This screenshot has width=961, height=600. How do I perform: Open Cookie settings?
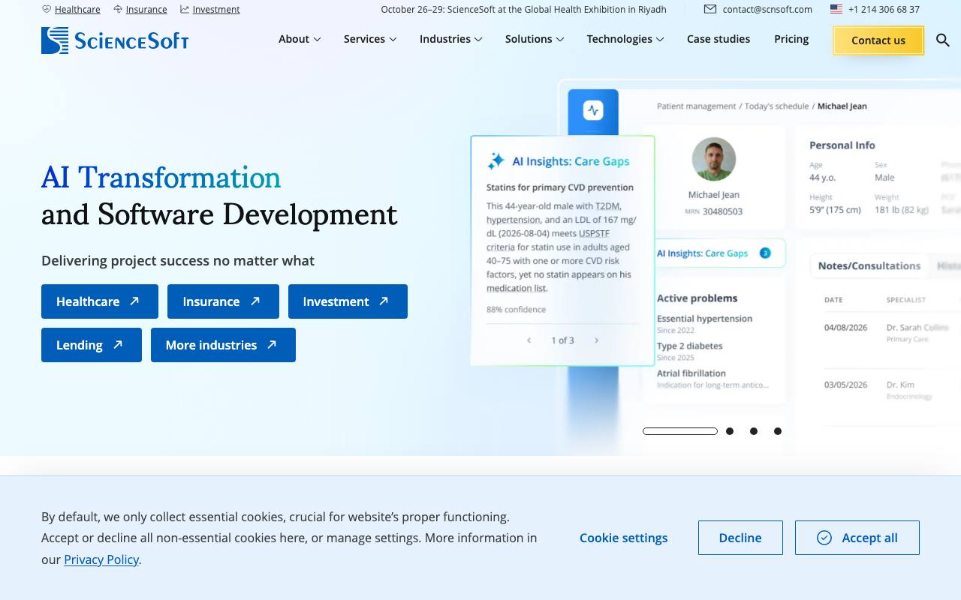(x=623, y=538)
